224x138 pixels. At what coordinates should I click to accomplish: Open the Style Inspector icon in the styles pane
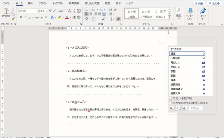pyautogui.click(x=178, y=108)
